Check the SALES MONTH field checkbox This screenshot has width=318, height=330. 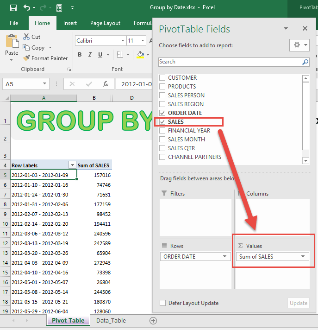[162, 140]
